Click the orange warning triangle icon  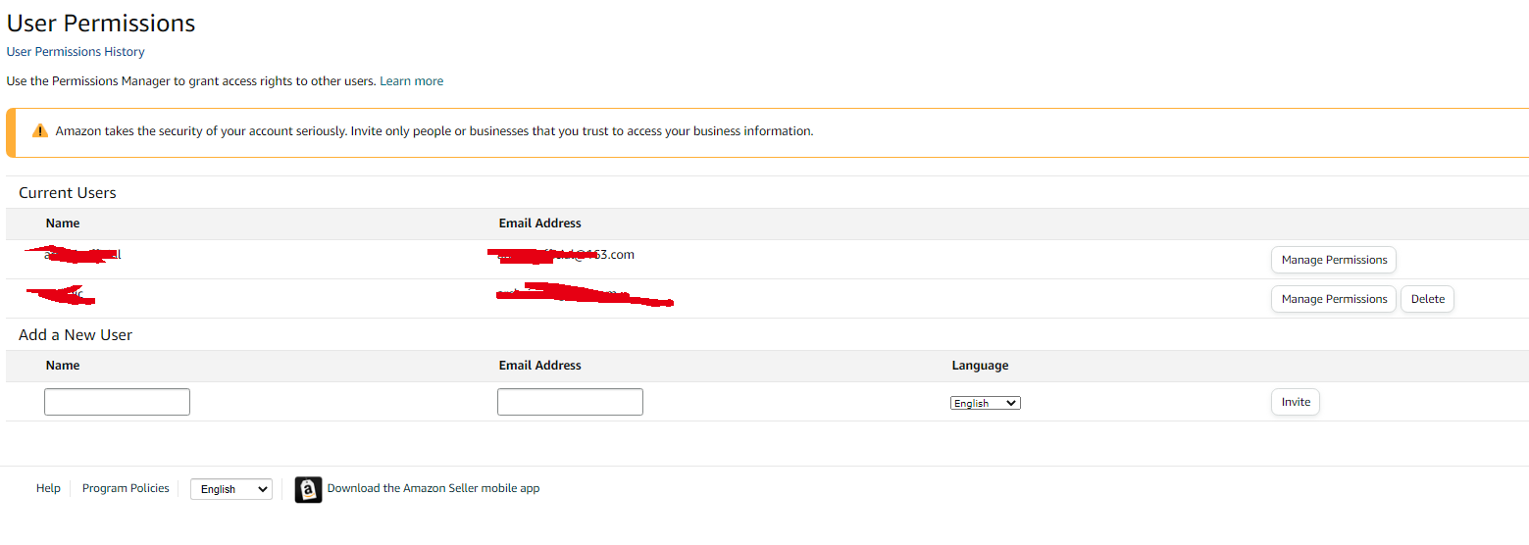pos(40,130)
